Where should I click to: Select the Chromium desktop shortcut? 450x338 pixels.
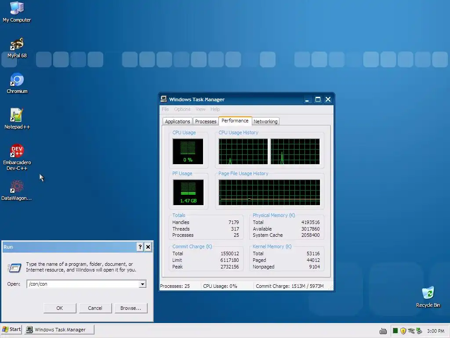click(17, 83)
